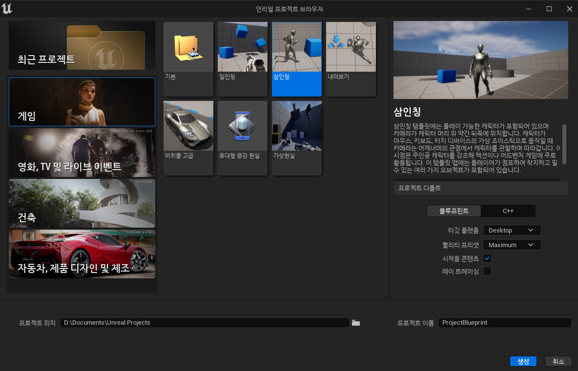Collapse the 프로젝트 디폴트 section header
The height and width of the screenshot is (371, 578).
(480, 188)
